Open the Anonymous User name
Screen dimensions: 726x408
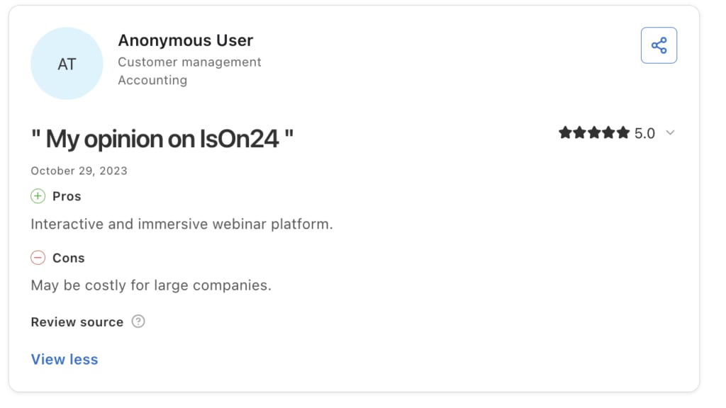[x=185, y=40]
